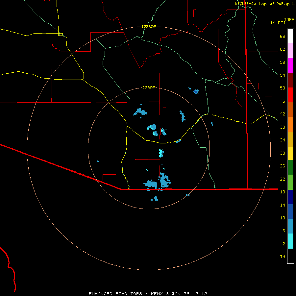Click the 12:12 timestamp
Viewport: 296px width, 296px height.
[x=200, y=294]
